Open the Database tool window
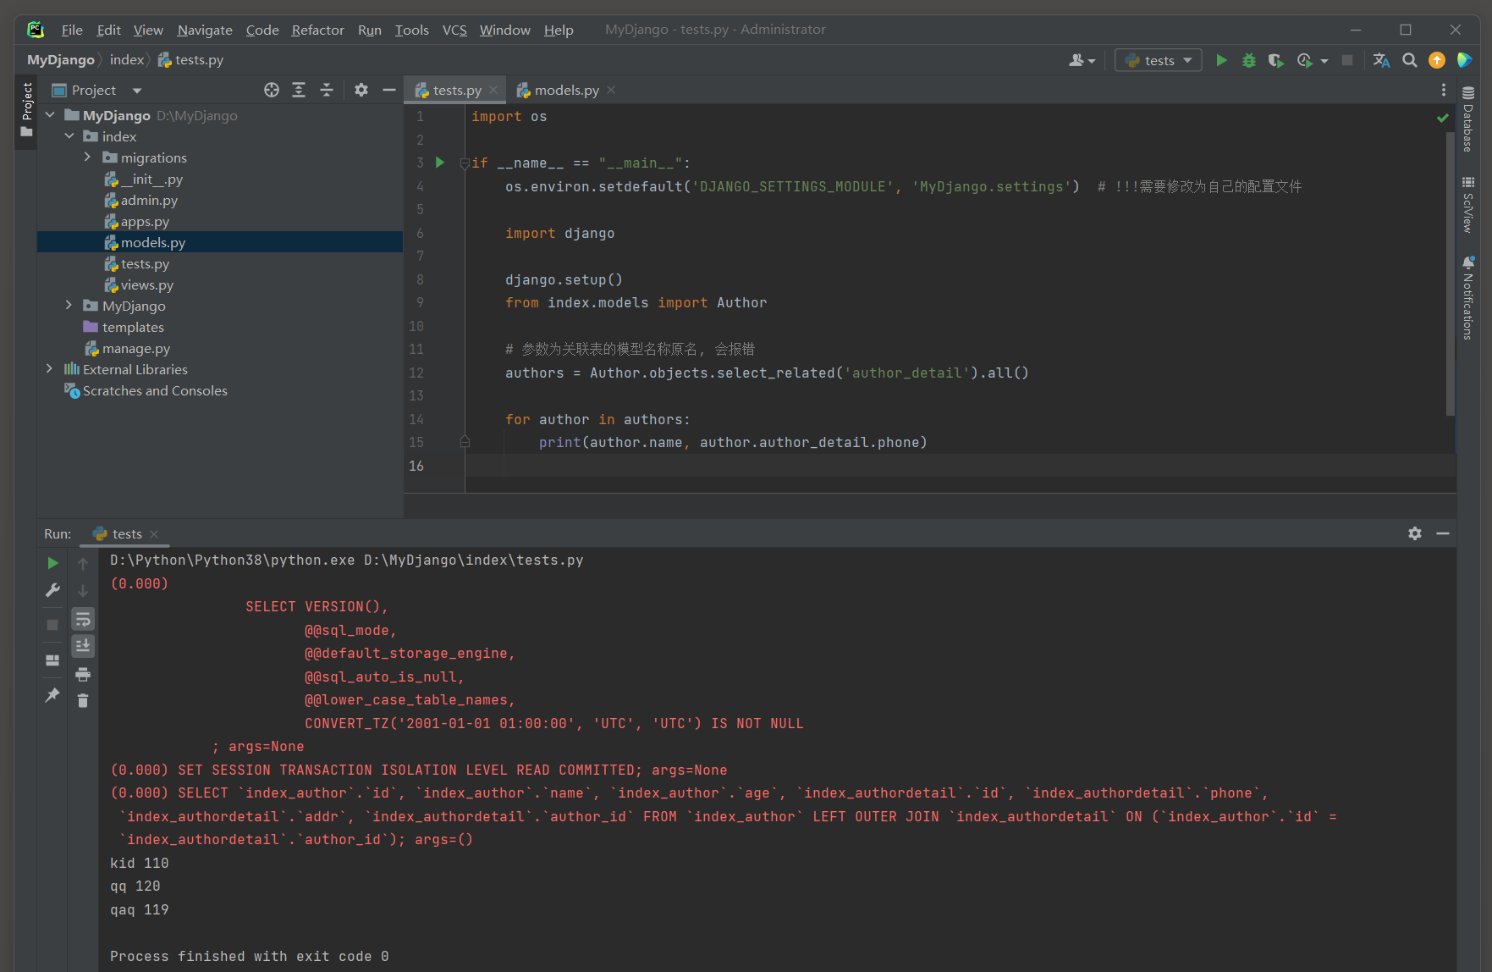The image size is (1492, 972). [x=1468, y=119]
